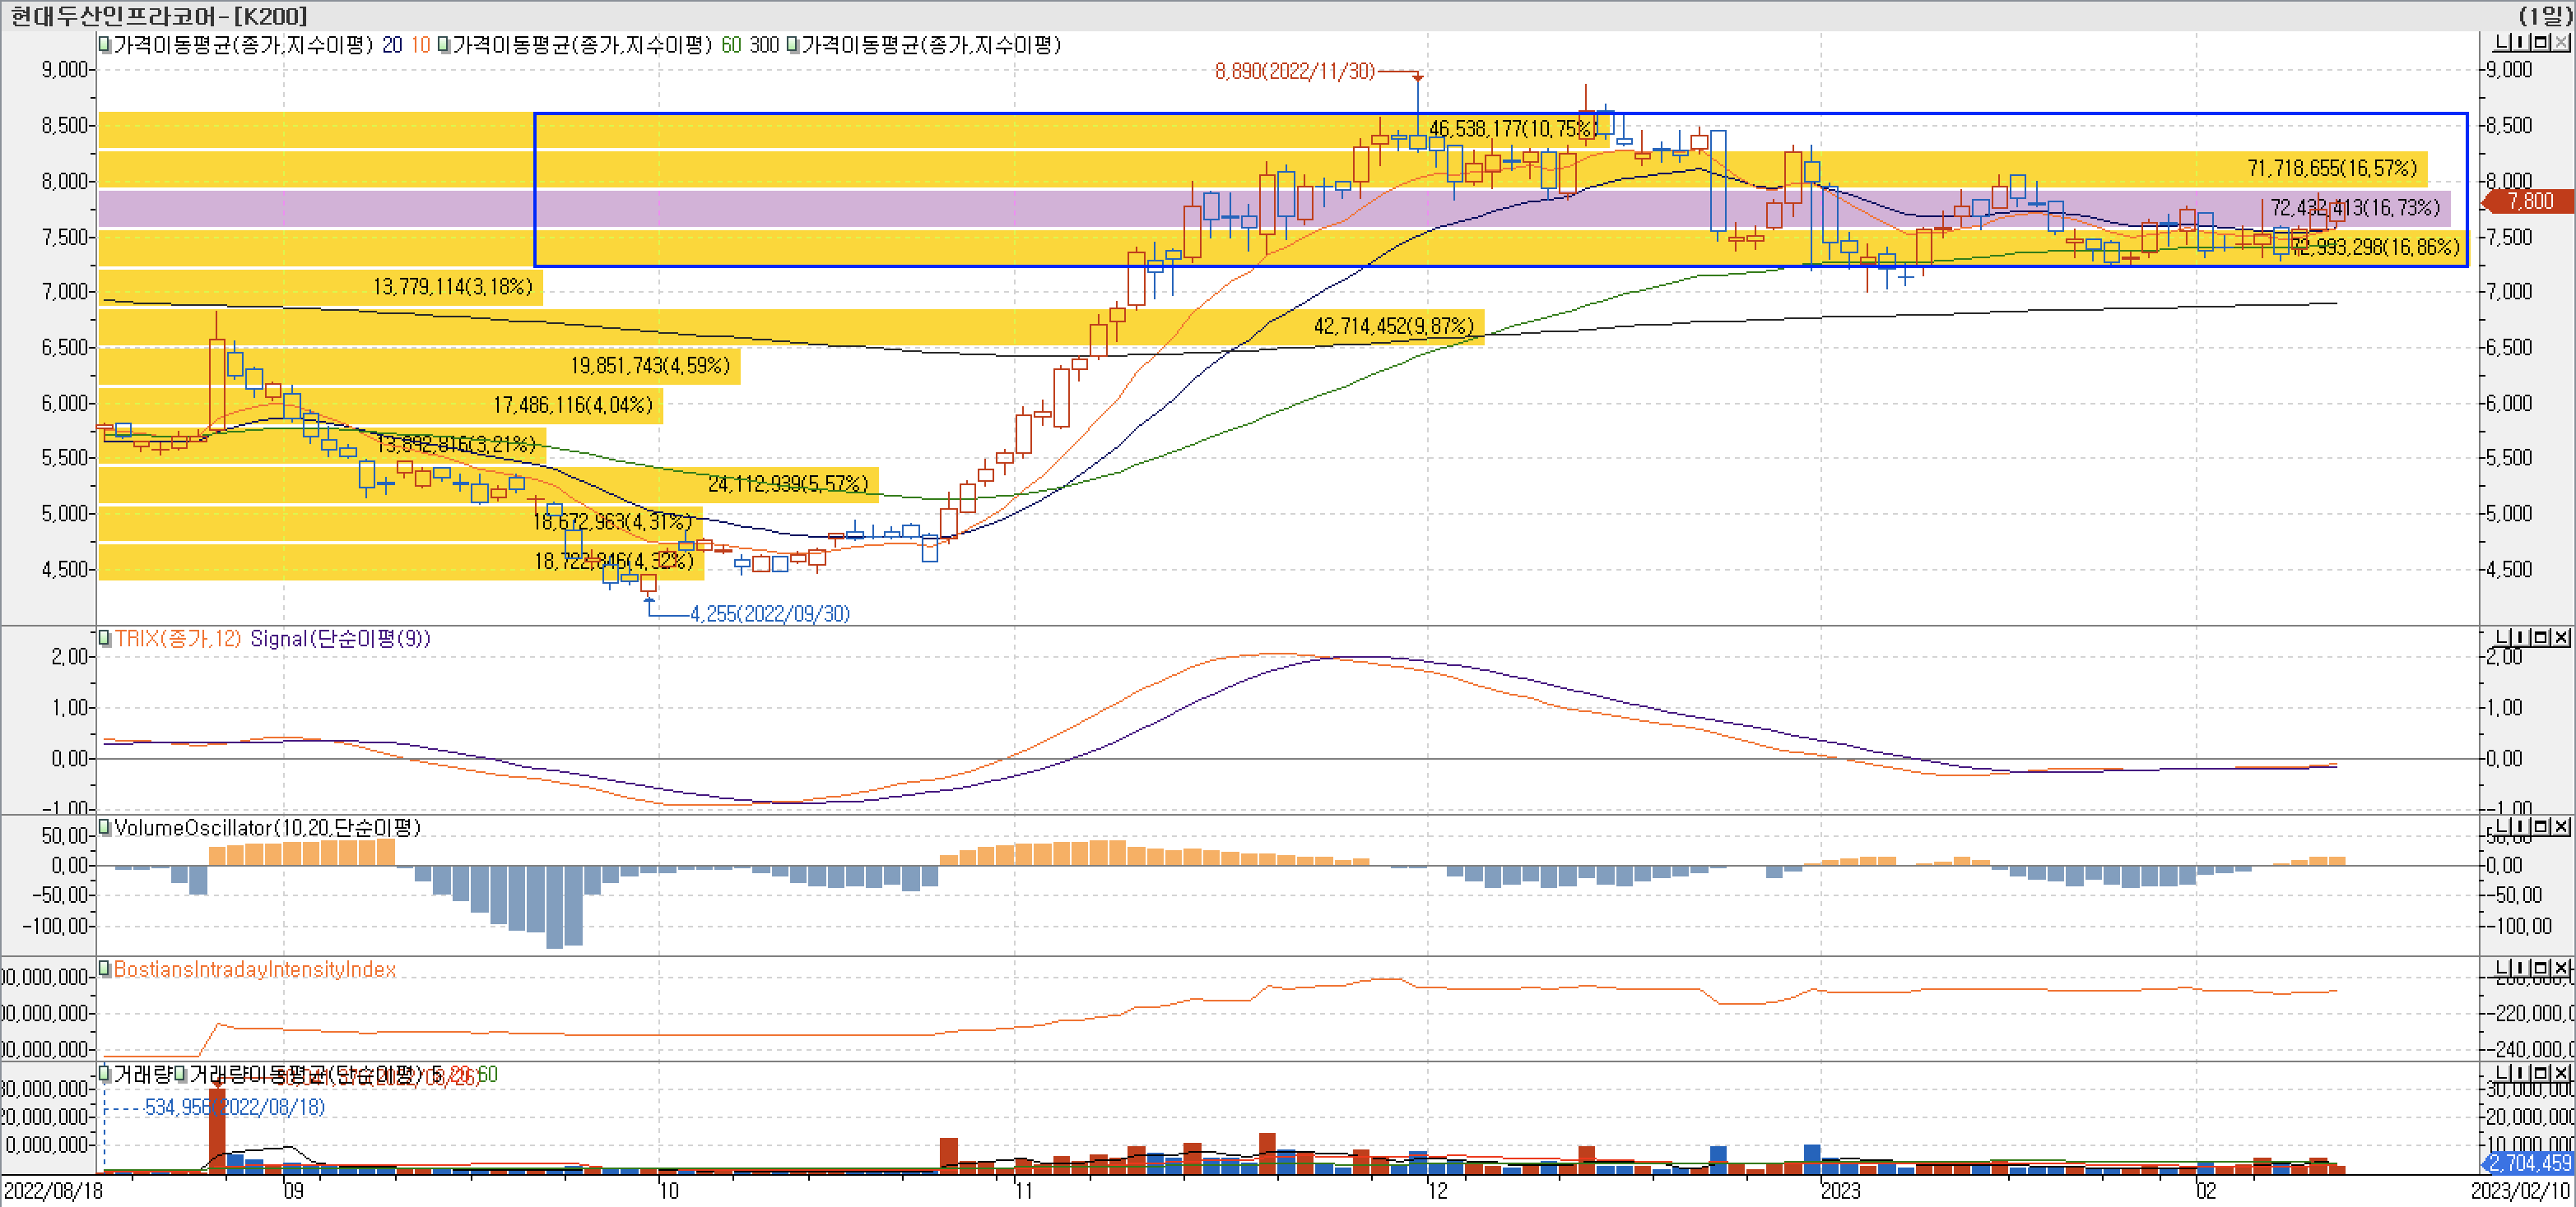Click the L button in price panel header
2576x1207 pixels.
click(x=2500, y=42)
